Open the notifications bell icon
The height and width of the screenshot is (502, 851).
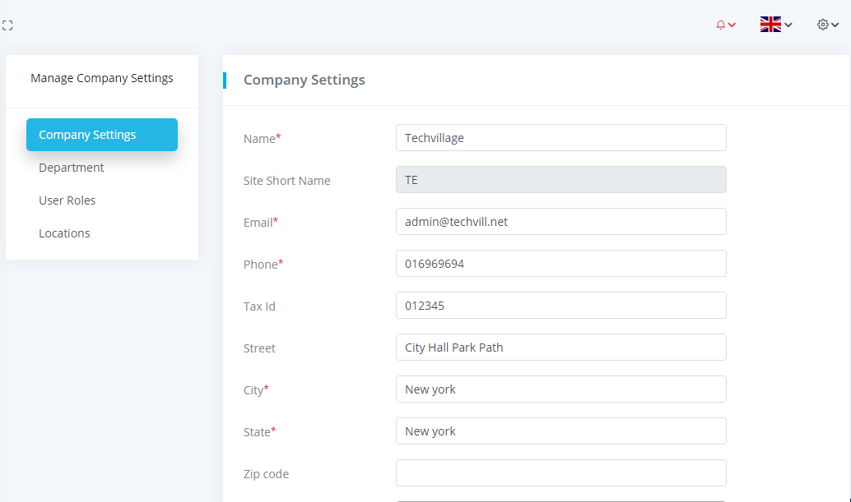[721, 25]
